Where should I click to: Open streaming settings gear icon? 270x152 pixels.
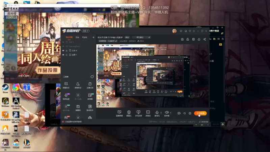click(x=190, y=113)
